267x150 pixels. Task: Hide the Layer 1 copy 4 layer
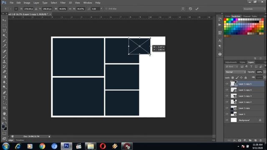pyautogui.click(x=227, y=90)
